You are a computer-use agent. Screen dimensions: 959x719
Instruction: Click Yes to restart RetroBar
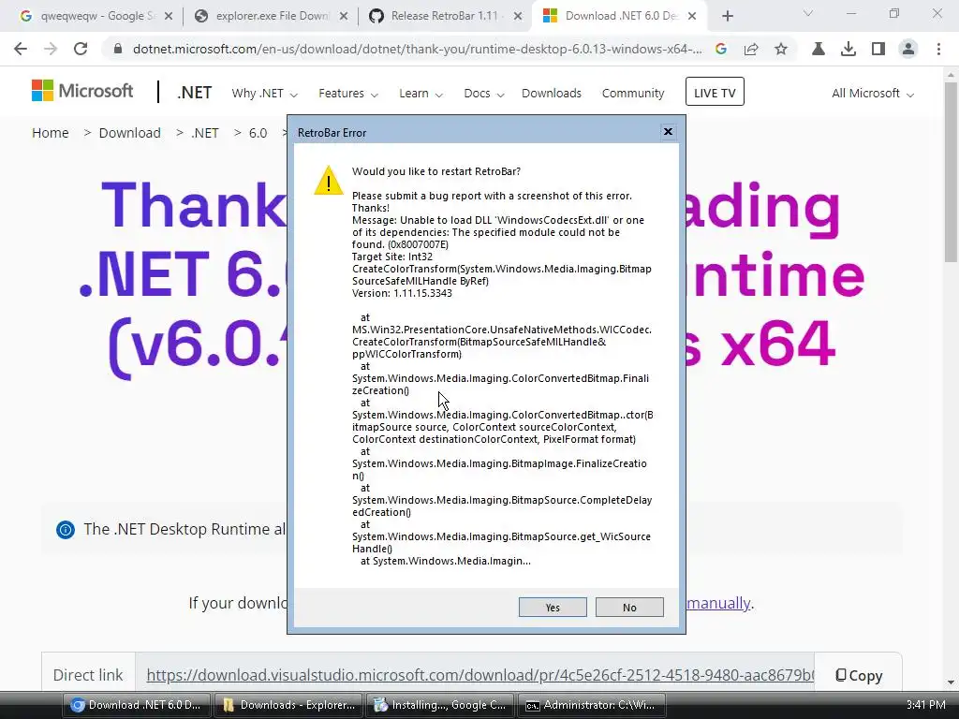[553, 607]
